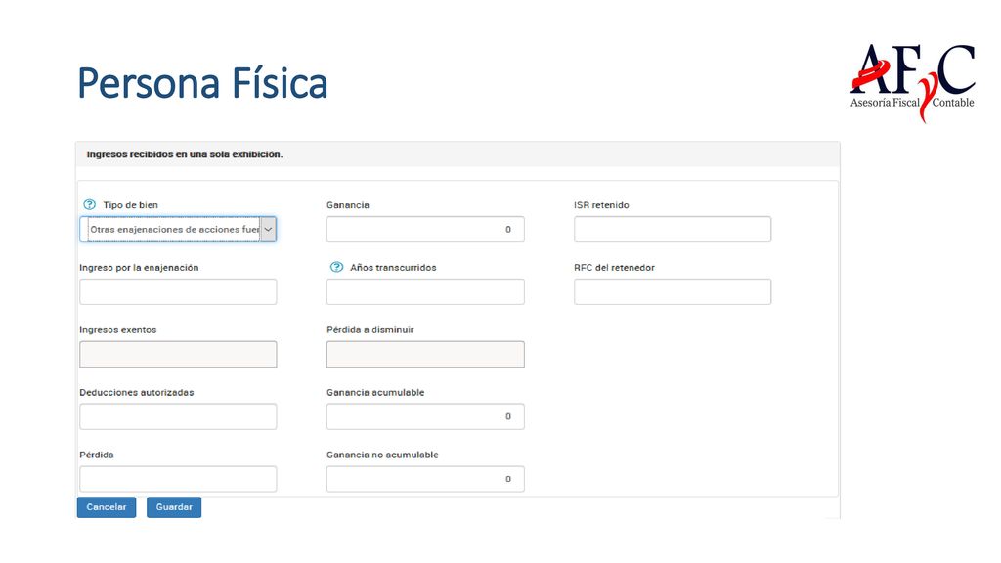Click the Cancelar button
Image resolution: width=1001 pixels, height=563 pixels.
point(107,507)
